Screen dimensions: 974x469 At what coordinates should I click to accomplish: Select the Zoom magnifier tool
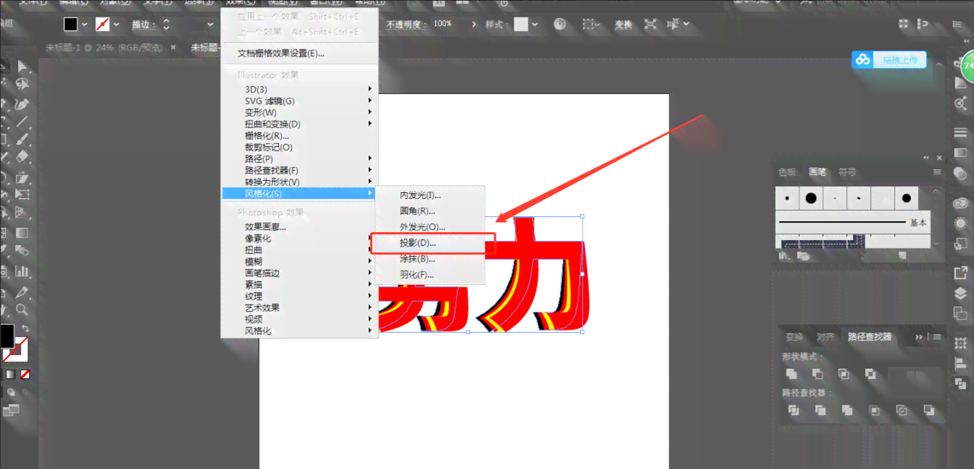[22, 310]
